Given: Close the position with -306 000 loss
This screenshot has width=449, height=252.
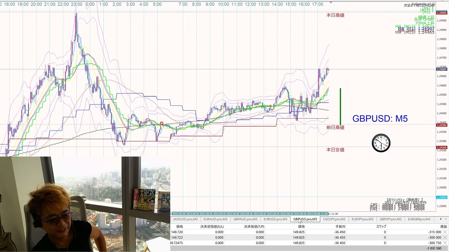Looking at the screenshot, I should 445,237.
